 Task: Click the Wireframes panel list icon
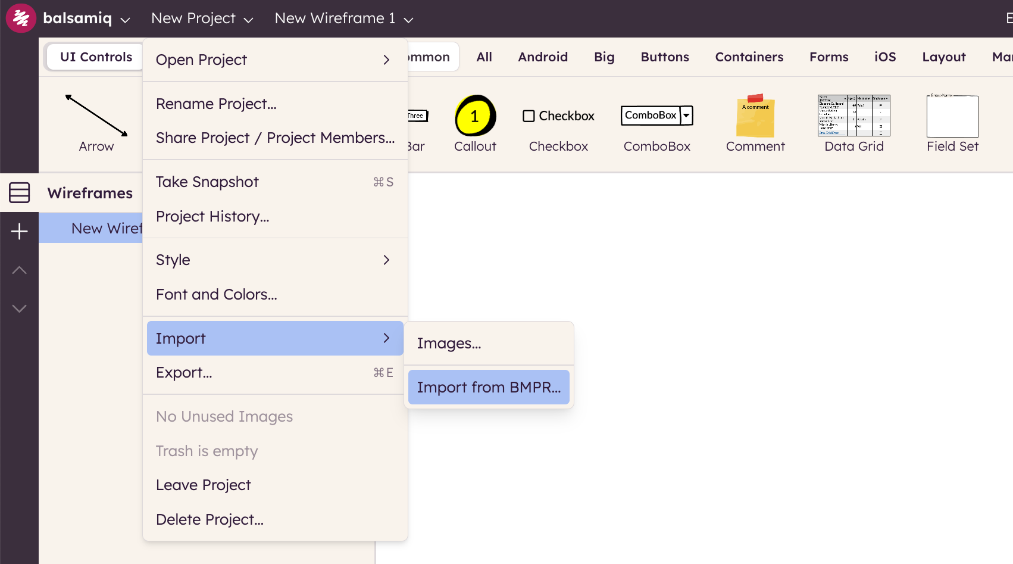click(19, 192)
